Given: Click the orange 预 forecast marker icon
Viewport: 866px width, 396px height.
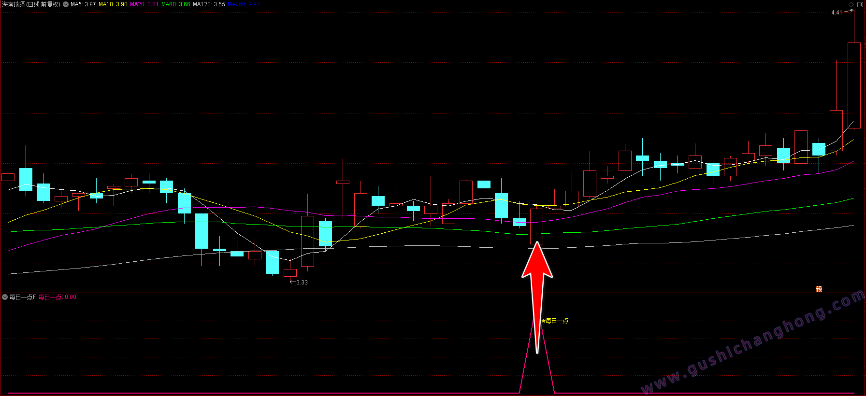Looking at the screenshot, I should [x=819, y=289].
